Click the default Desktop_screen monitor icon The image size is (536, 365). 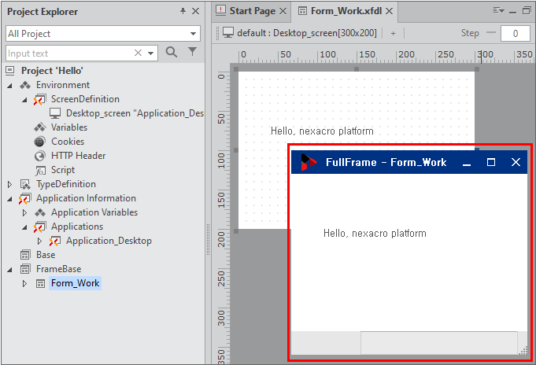coord(228,33)
